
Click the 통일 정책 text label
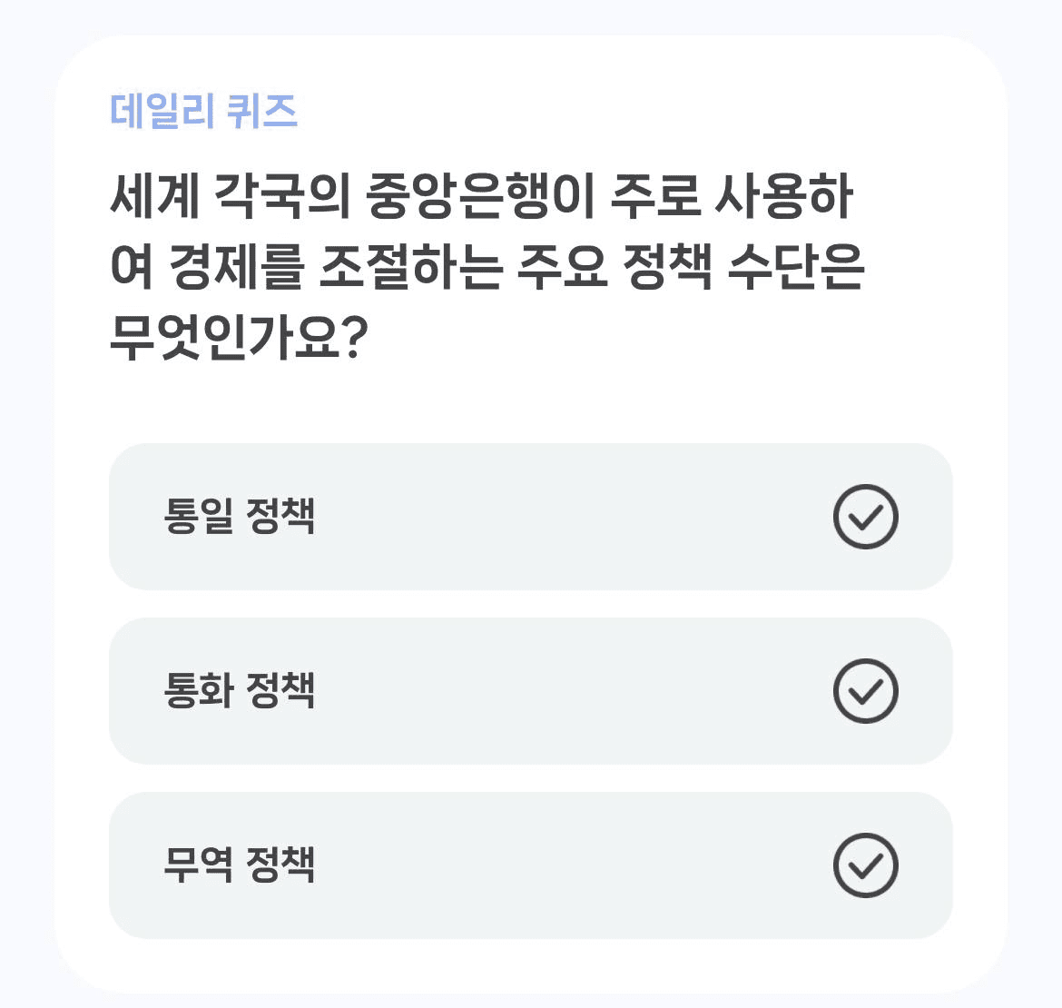[239, 517]
